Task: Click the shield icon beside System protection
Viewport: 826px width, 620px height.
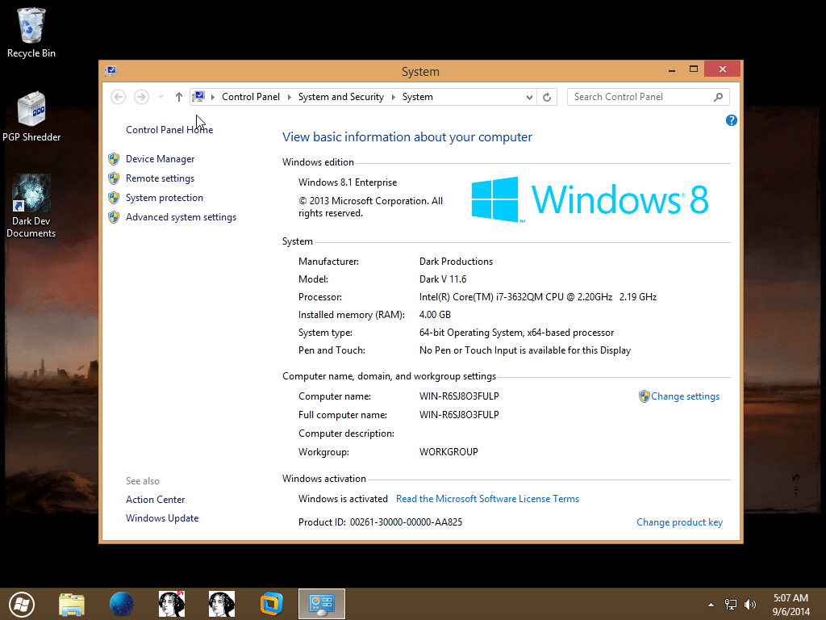Action: (114, 198)
